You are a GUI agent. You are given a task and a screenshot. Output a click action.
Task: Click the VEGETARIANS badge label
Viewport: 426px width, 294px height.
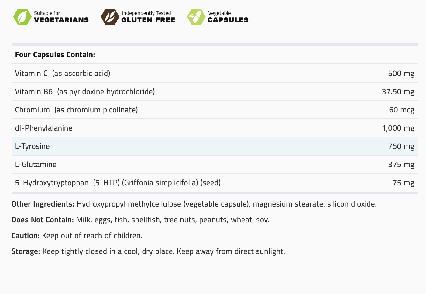click(61, 20)
